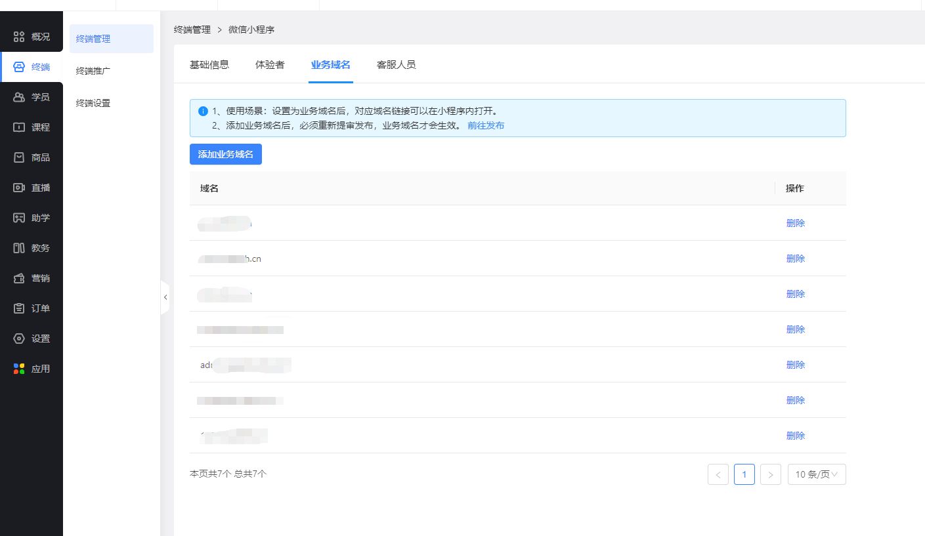
Task: Go to previous page arrow in pagination
Action: [x=718, y=474]
